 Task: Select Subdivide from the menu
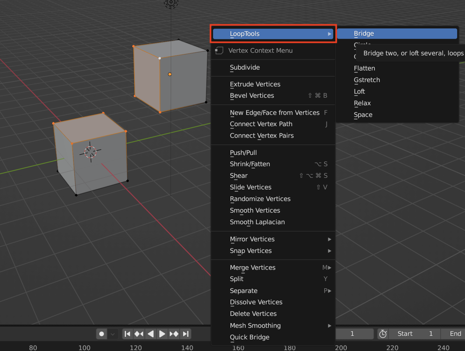pos(245,67)
